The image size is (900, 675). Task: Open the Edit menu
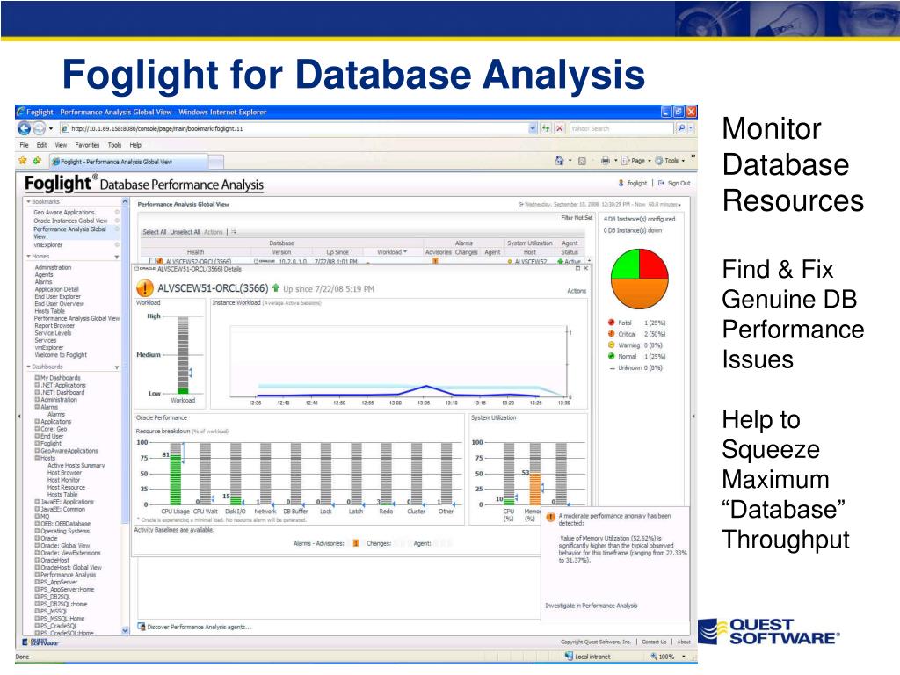pos(42,145)
